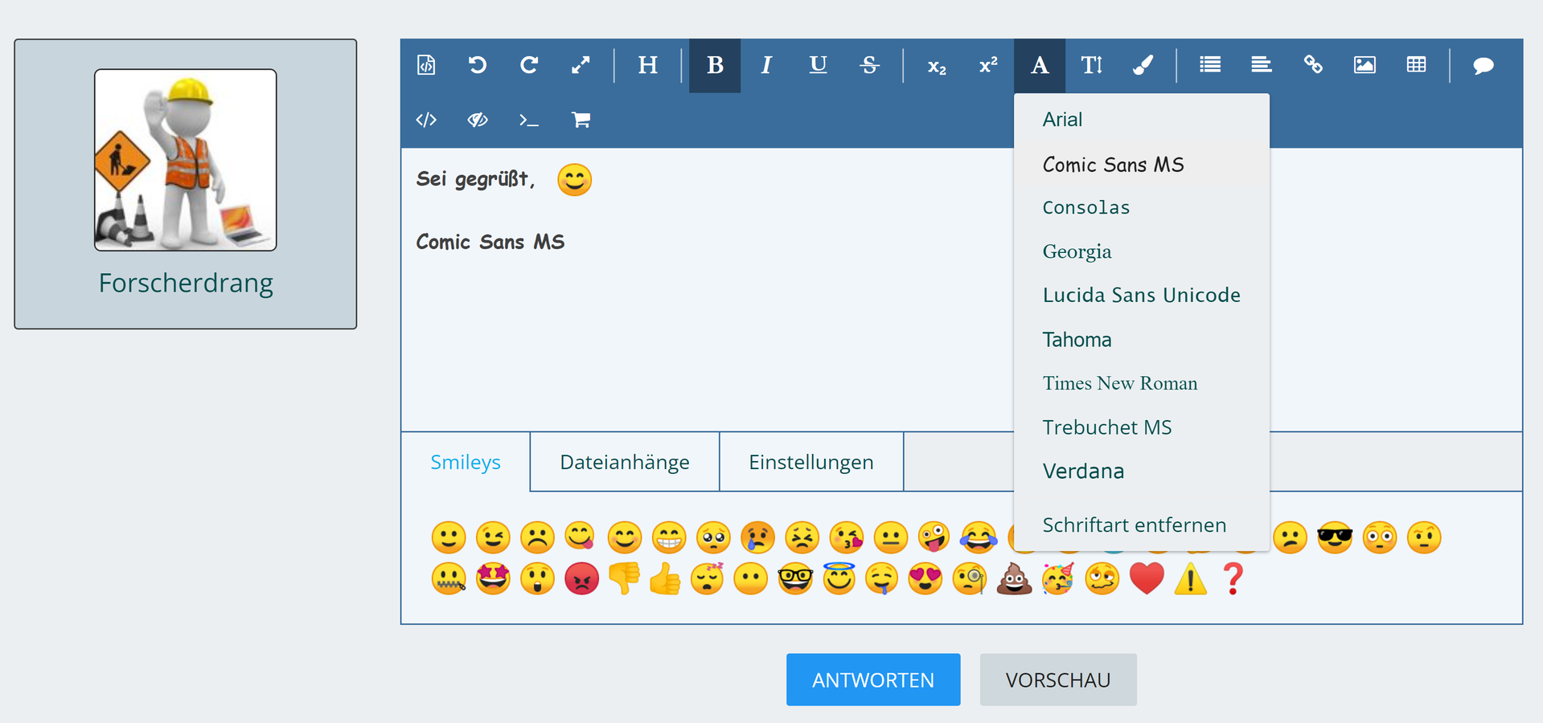The width and height of the screenshot is (1543, 723).
Task: Toggle italic text formatting
Action: [x=766, y=65]
